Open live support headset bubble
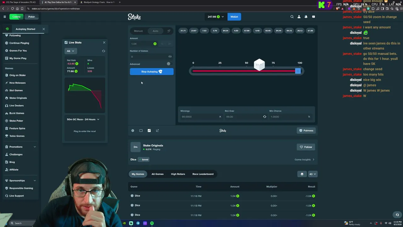Viewport: 403px width, 227px height. tap(397, 215)
